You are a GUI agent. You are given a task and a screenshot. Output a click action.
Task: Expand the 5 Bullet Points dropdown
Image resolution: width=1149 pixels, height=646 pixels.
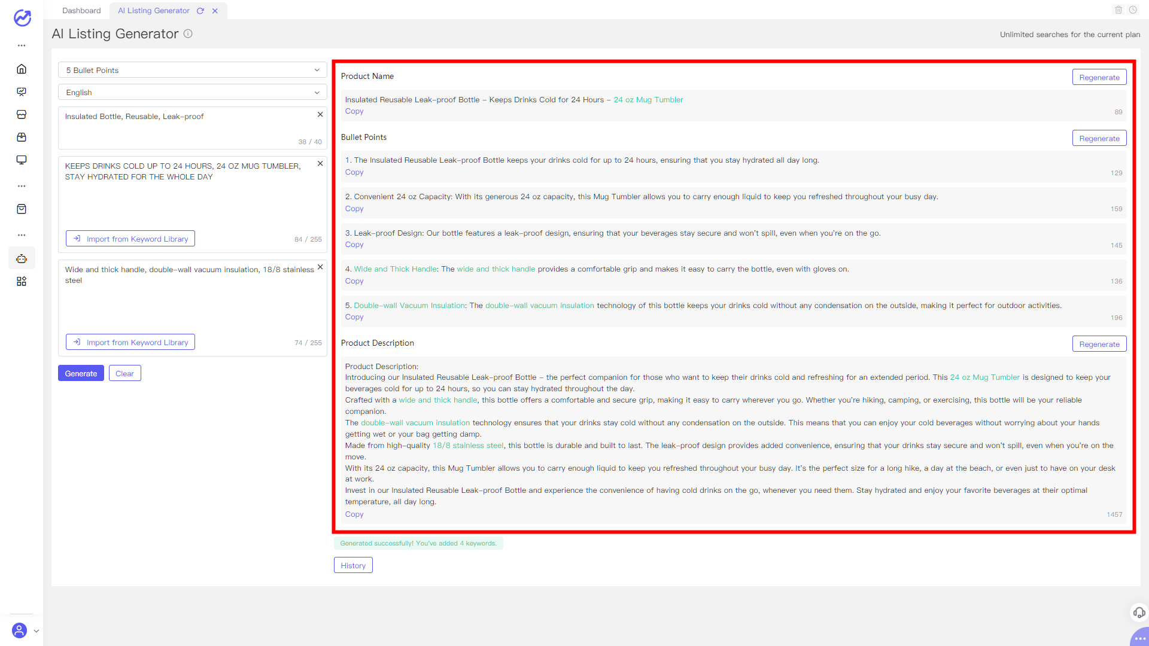point(192,70)
